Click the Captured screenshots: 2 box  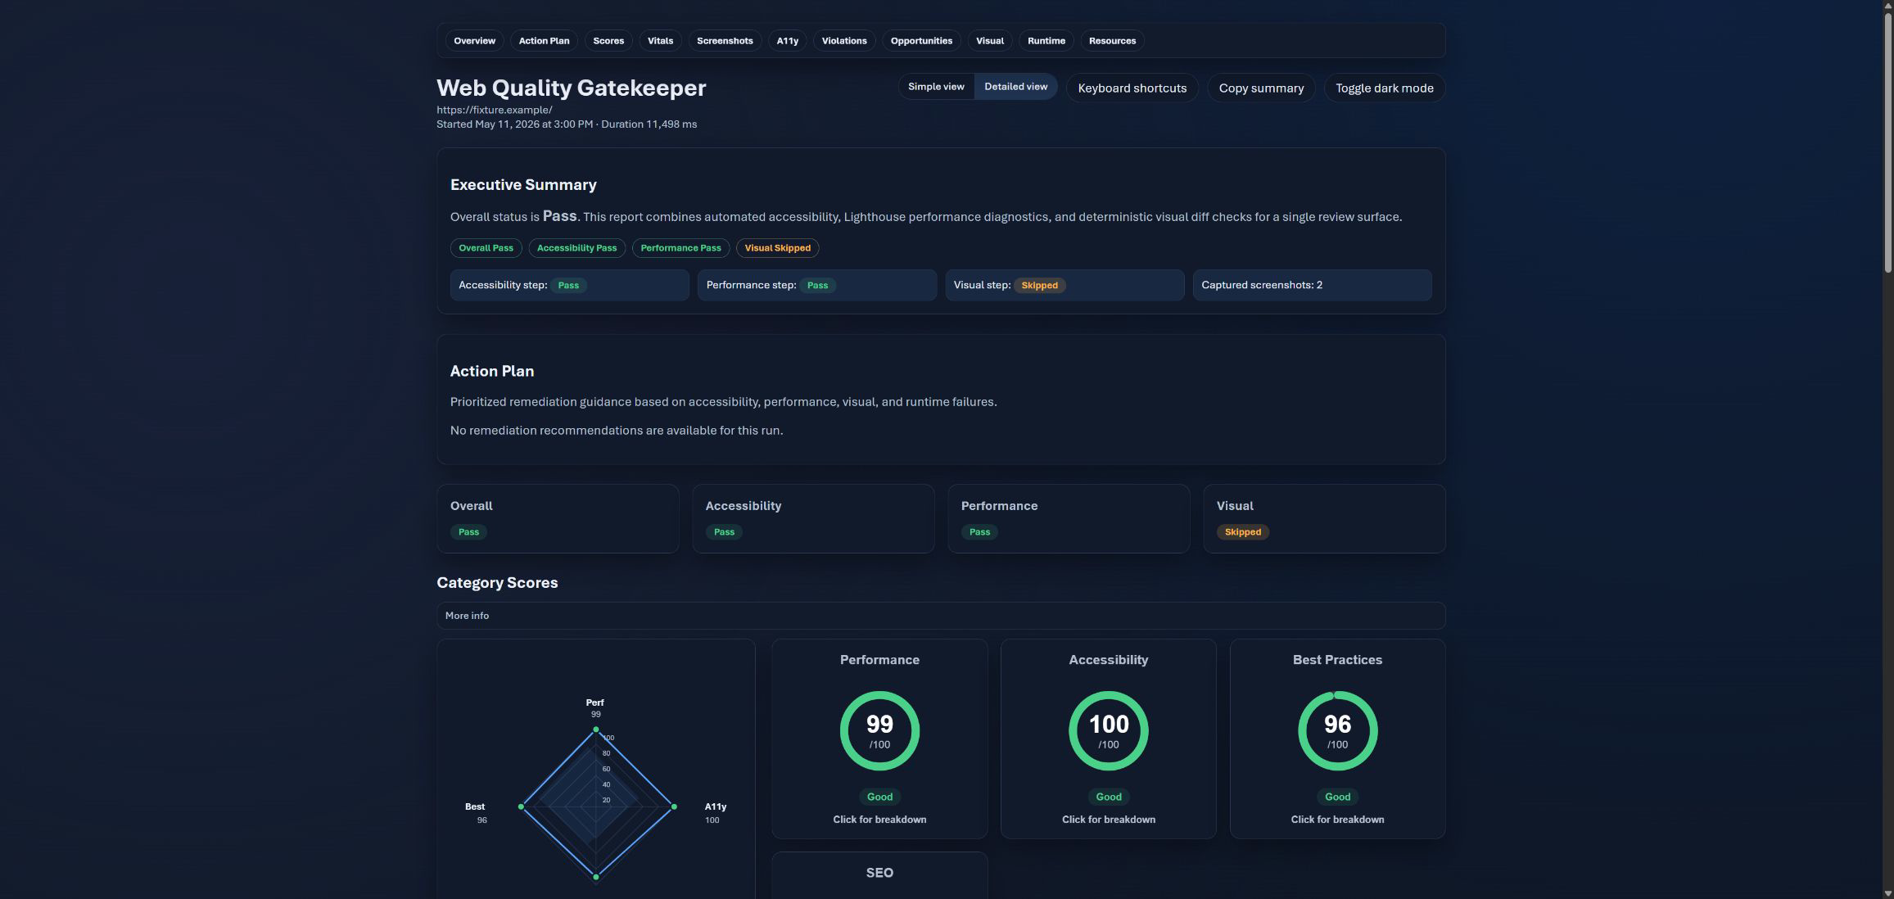(x=1312, y=285)
